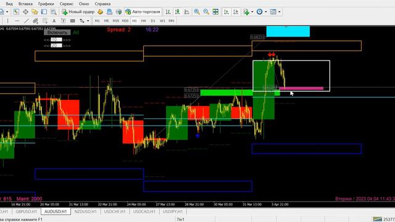Switch chart to candlestick style
395x222 pixels.
tap(177, 12)
